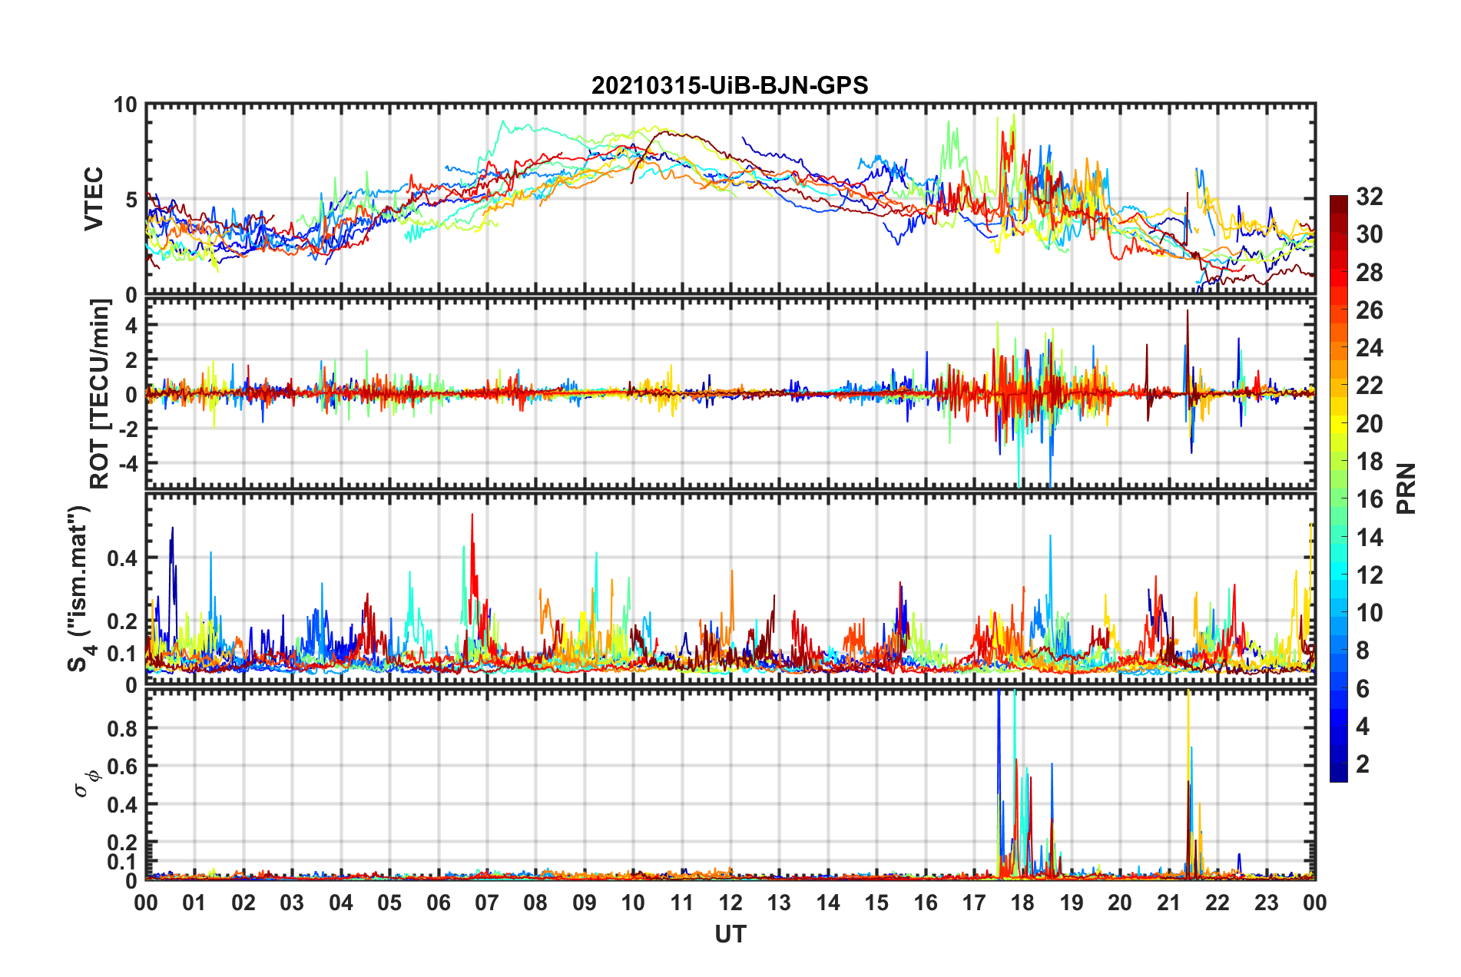Click the "-4" tick on ROT axis
The height and width of the screenshot is (977, 1461).
(x=128, y=464)
